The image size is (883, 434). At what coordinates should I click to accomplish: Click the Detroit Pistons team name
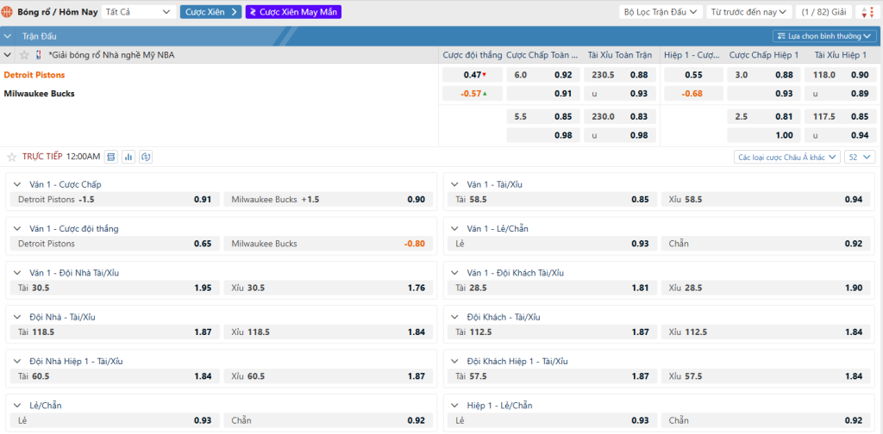click(x=34, y=75)
